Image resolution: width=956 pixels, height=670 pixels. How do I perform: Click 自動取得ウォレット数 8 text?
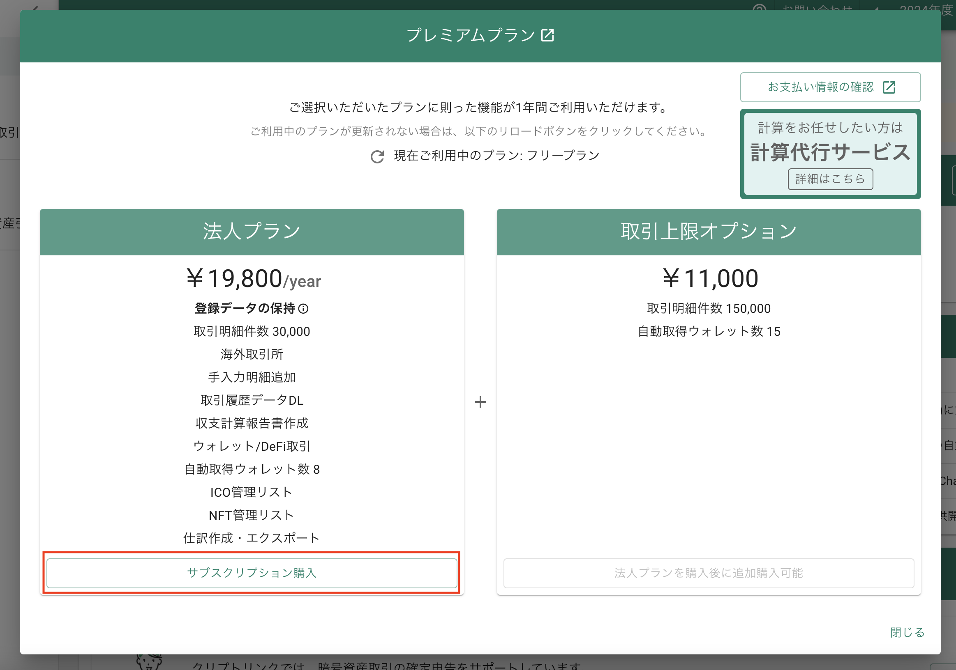252,469
